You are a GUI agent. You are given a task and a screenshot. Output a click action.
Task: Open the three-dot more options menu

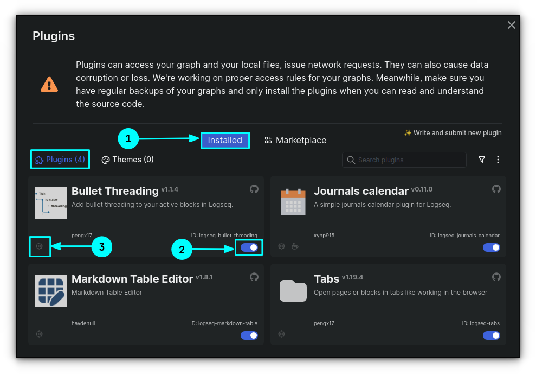[498, 160]
